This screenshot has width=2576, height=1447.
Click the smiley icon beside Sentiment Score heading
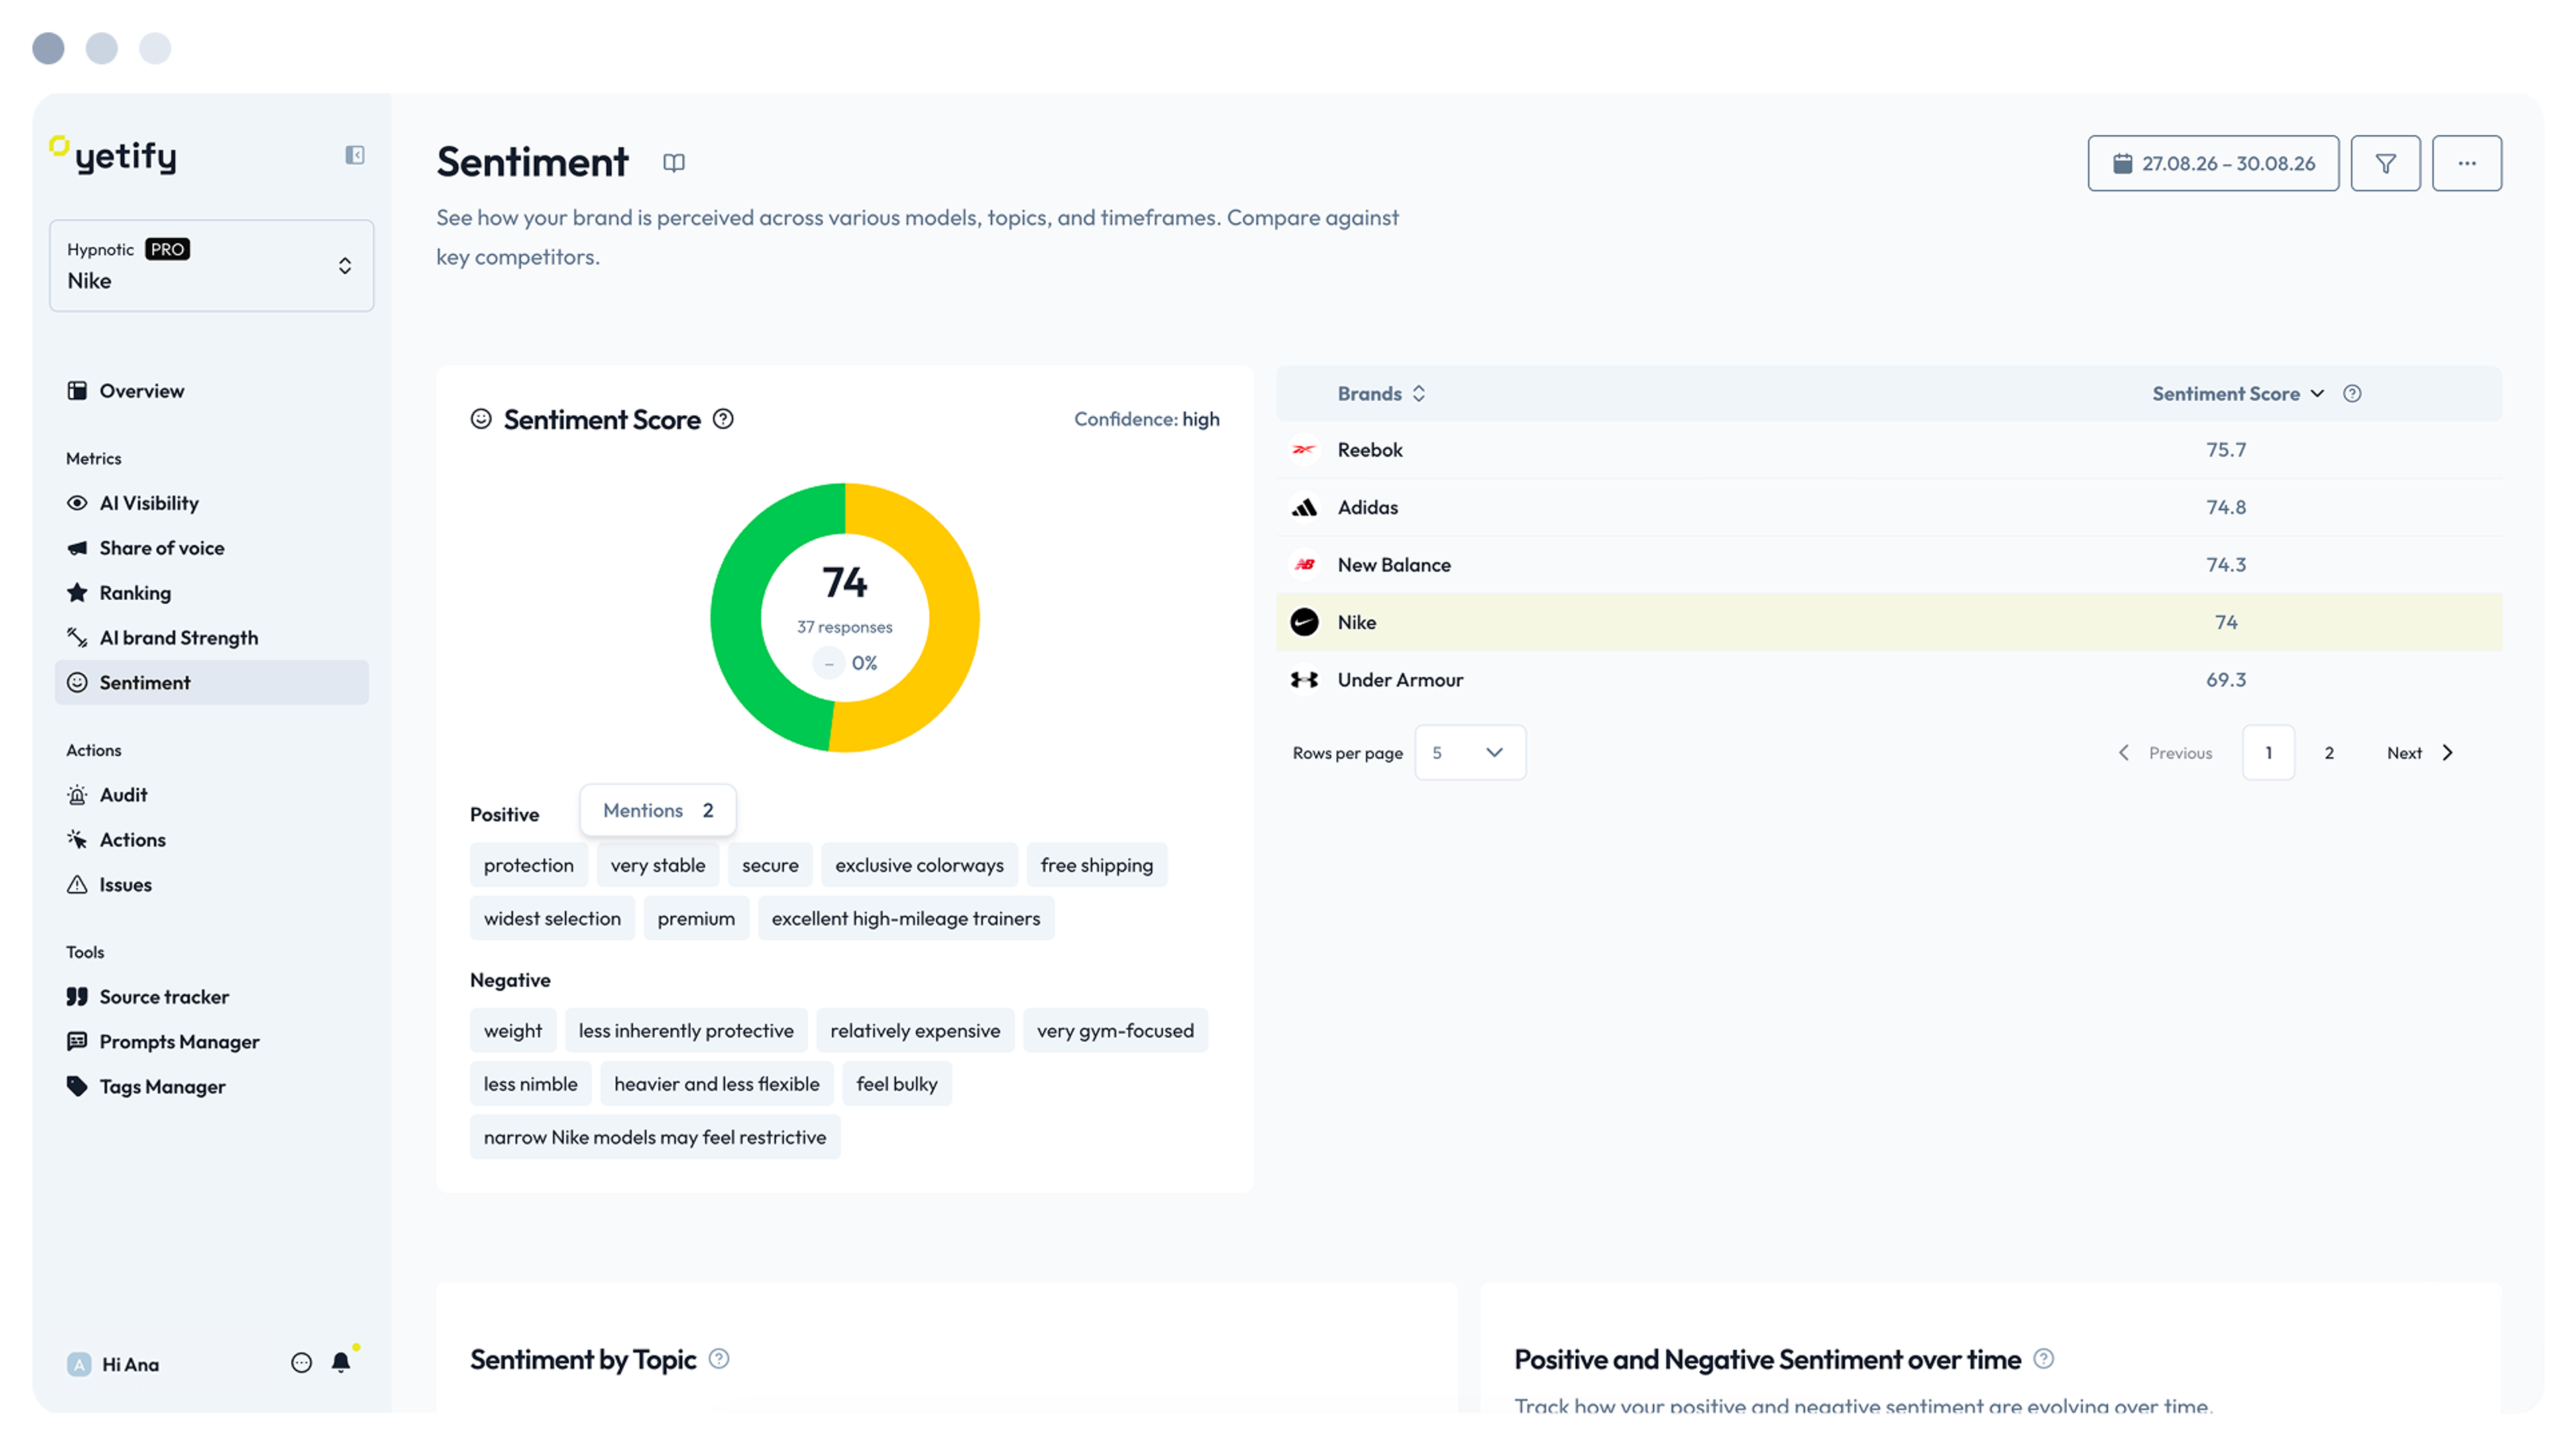click(481, 419)
